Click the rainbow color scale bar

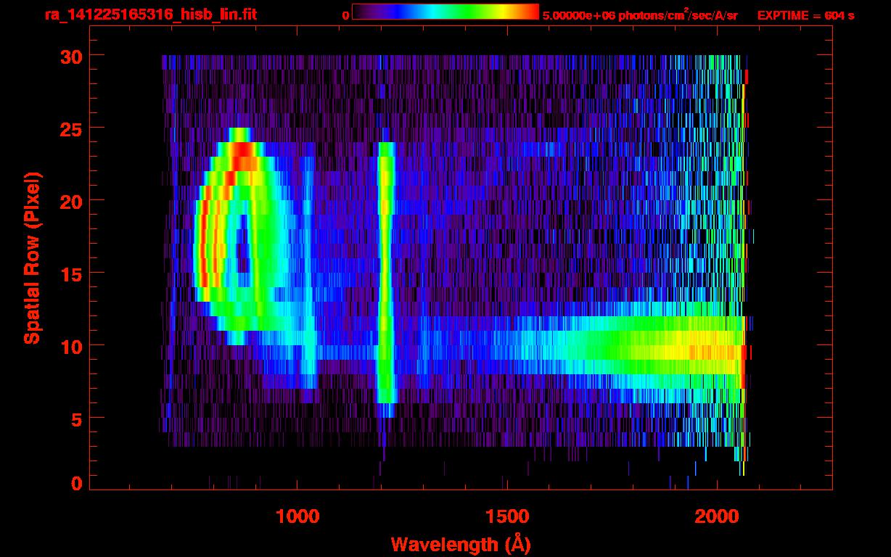(x=445, y=12)
